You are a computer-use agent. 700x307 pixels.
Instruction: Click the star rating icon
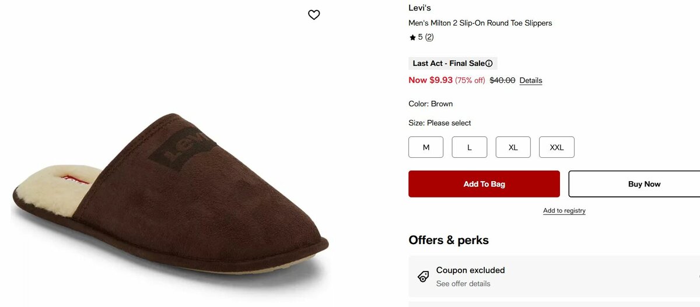coord(412,37)
